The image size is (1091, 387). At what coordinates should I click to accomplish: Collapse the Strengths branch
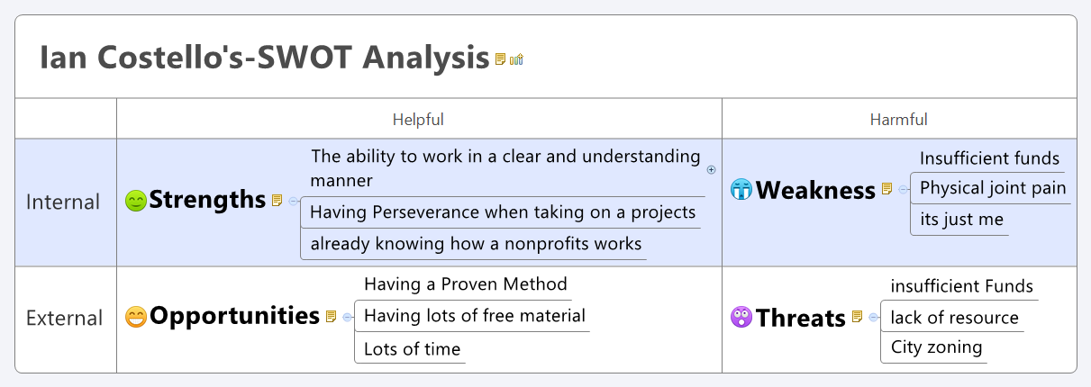293,201
